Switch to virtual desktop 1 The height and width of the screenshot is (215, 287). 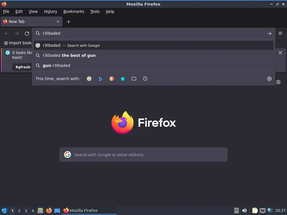coord(12,211)
